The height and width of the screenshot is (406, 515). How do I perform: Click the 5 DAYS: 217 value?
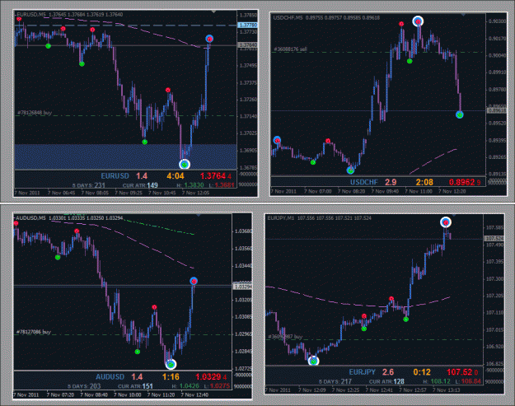click(335, 382)
